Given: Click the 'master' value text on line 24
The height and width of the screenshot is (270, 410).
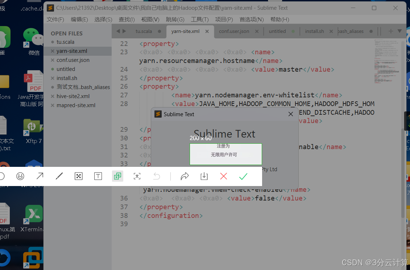Looking at the screenshot, I should pos(290,69).
